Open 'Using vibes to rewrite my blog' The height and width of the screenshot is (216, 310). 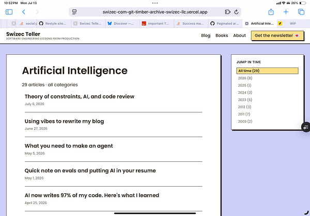click(64, 121)
